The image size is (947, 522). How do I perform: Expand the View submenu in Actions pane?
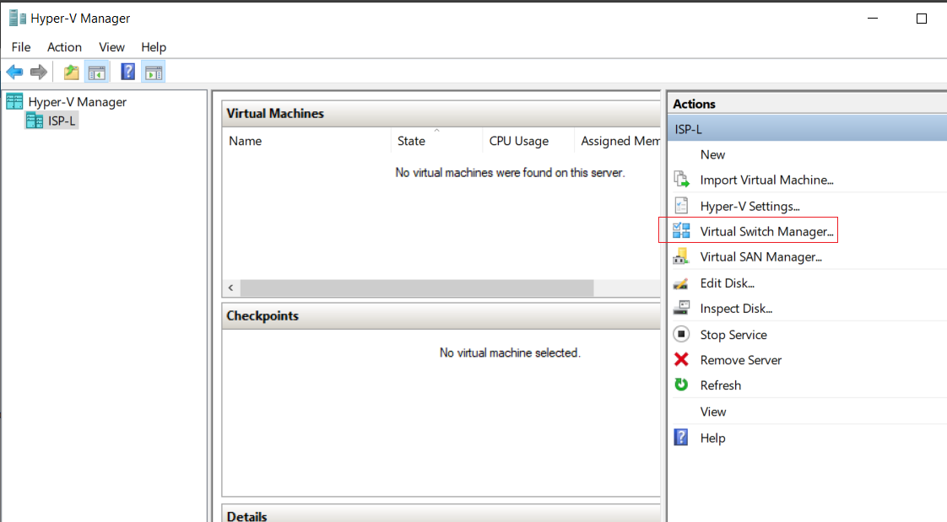pos(712,412)
